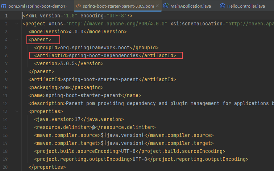Viewport: 274px width, 171px height.
Task: Click line number 14 in gutter
Action: coord(5,120)
